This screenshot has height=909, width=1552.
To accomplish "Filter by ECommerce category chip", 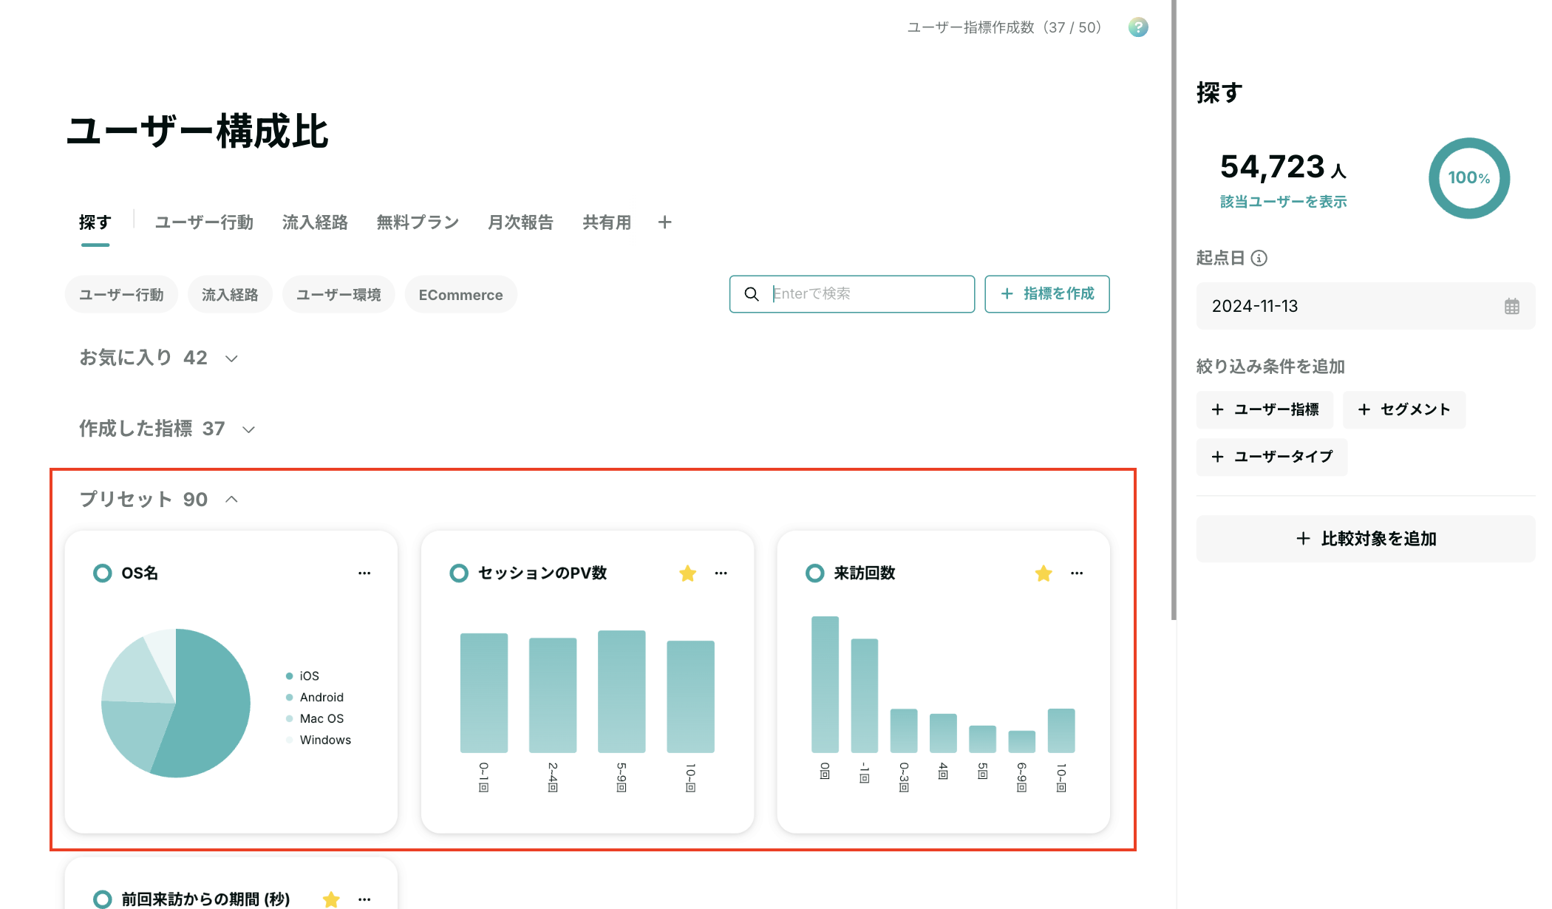I will tap(460, 294).
